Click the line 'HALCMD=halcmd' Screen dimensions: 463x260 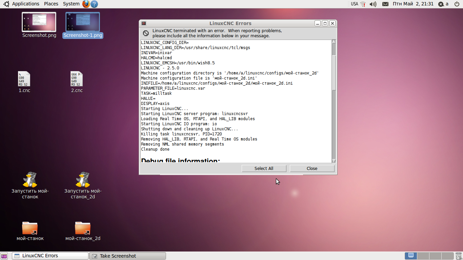click(x=156, y=58)
